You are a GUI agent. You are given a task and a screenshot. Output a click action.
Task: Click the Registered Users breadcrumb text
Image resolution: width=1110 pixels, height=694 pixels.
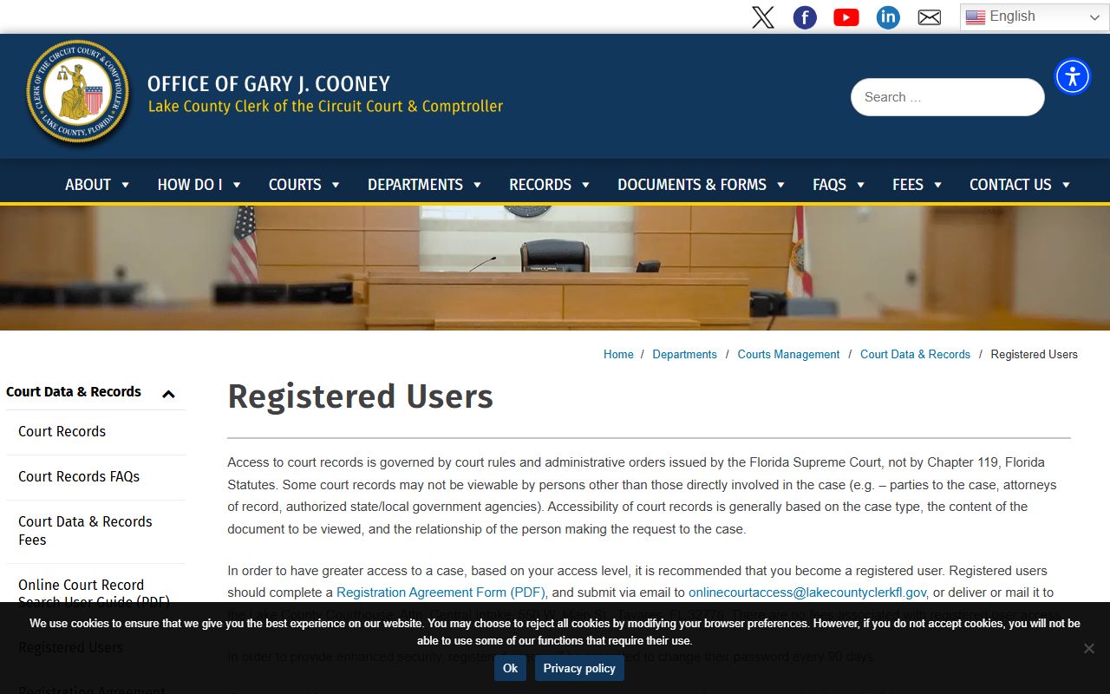[1034, 354]
